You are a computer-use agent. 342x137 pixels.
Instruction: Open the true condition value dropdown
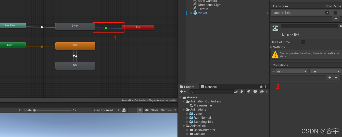click(325, 71)
